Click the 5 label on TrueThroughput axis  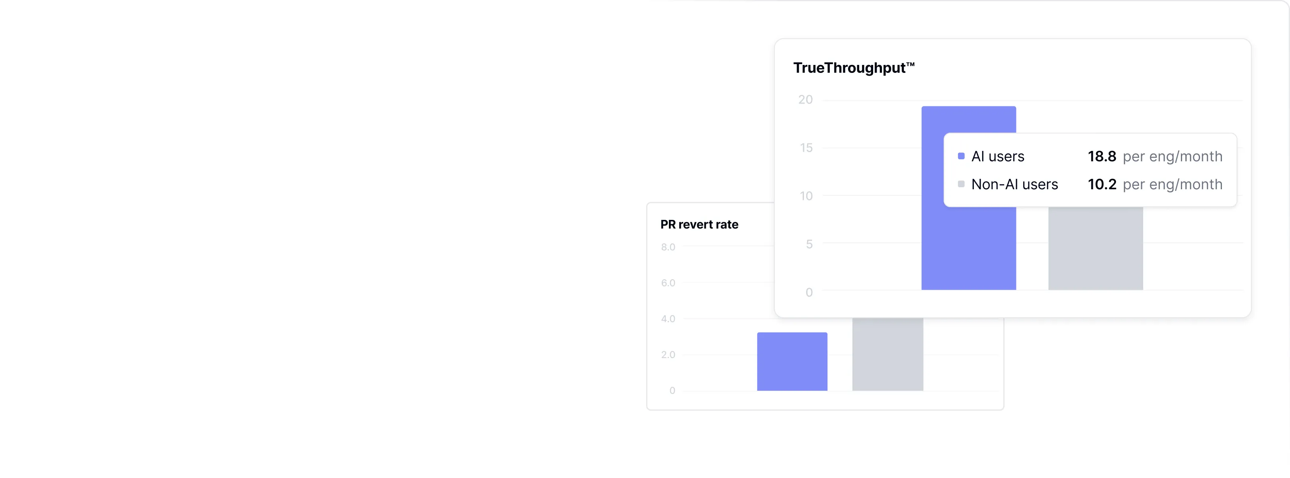tap(809, 244)
